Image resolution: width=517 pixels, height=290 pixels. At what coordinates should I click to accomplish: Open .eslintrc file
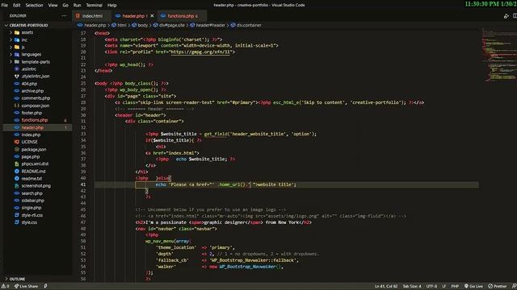tap(29, 69)
